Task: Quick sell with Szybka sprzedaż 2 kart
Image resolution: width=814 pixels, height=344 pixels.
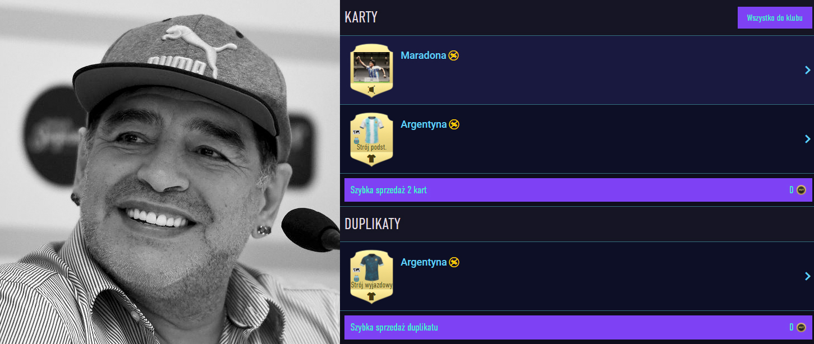Action: [x=578, y=190]
